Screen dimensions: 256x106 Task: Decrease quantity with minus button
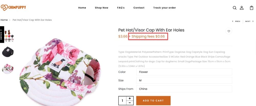click(130, 103)
